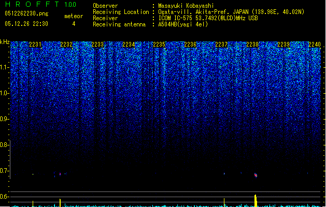
Task: Click the yellow power spike under 2231
Action: pos(33,204)
